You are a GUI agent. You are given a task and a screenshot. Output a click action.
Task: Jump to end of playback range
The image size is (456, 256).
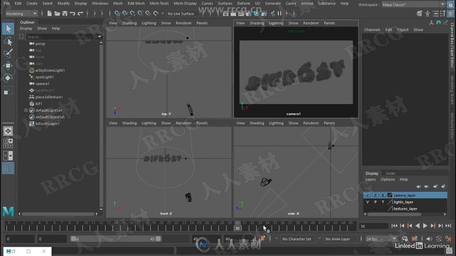[448, 226]
